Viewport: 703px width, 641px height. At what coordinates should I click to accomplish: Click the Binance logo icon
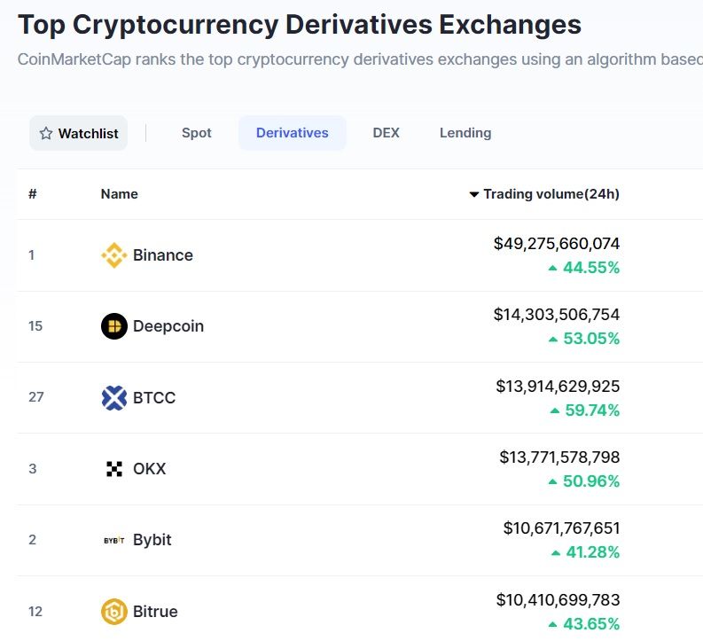(114, 255)
